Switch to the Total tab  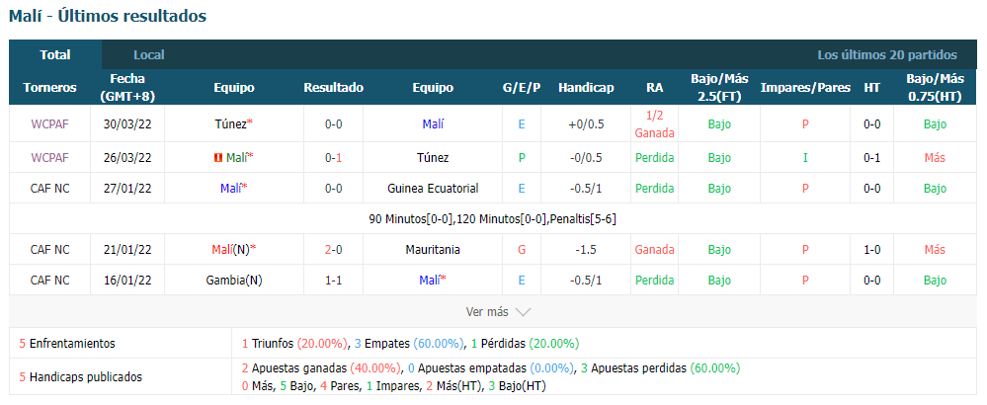pos(55,54)
